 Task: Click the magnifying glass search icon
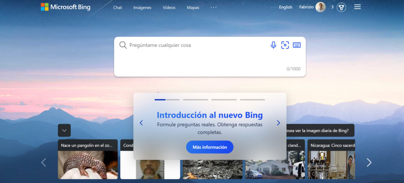(x=123, y=45)
